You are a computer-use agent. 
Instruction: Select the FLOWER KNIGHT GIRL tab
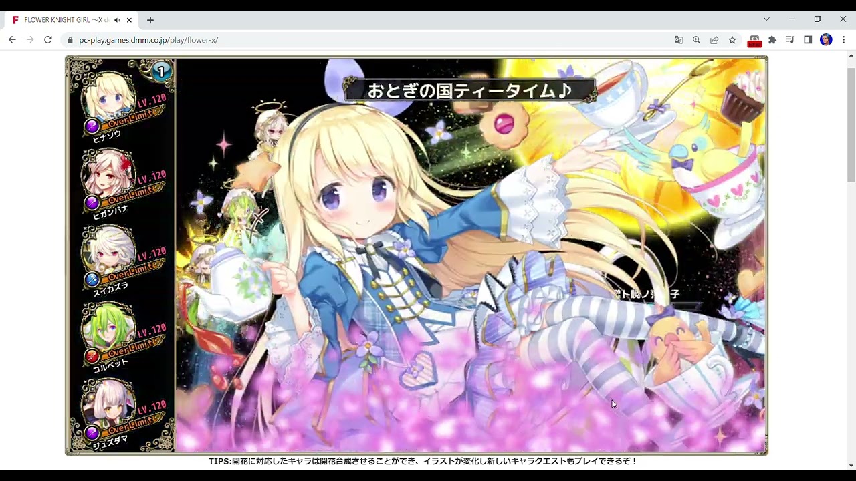coord(72,20)
